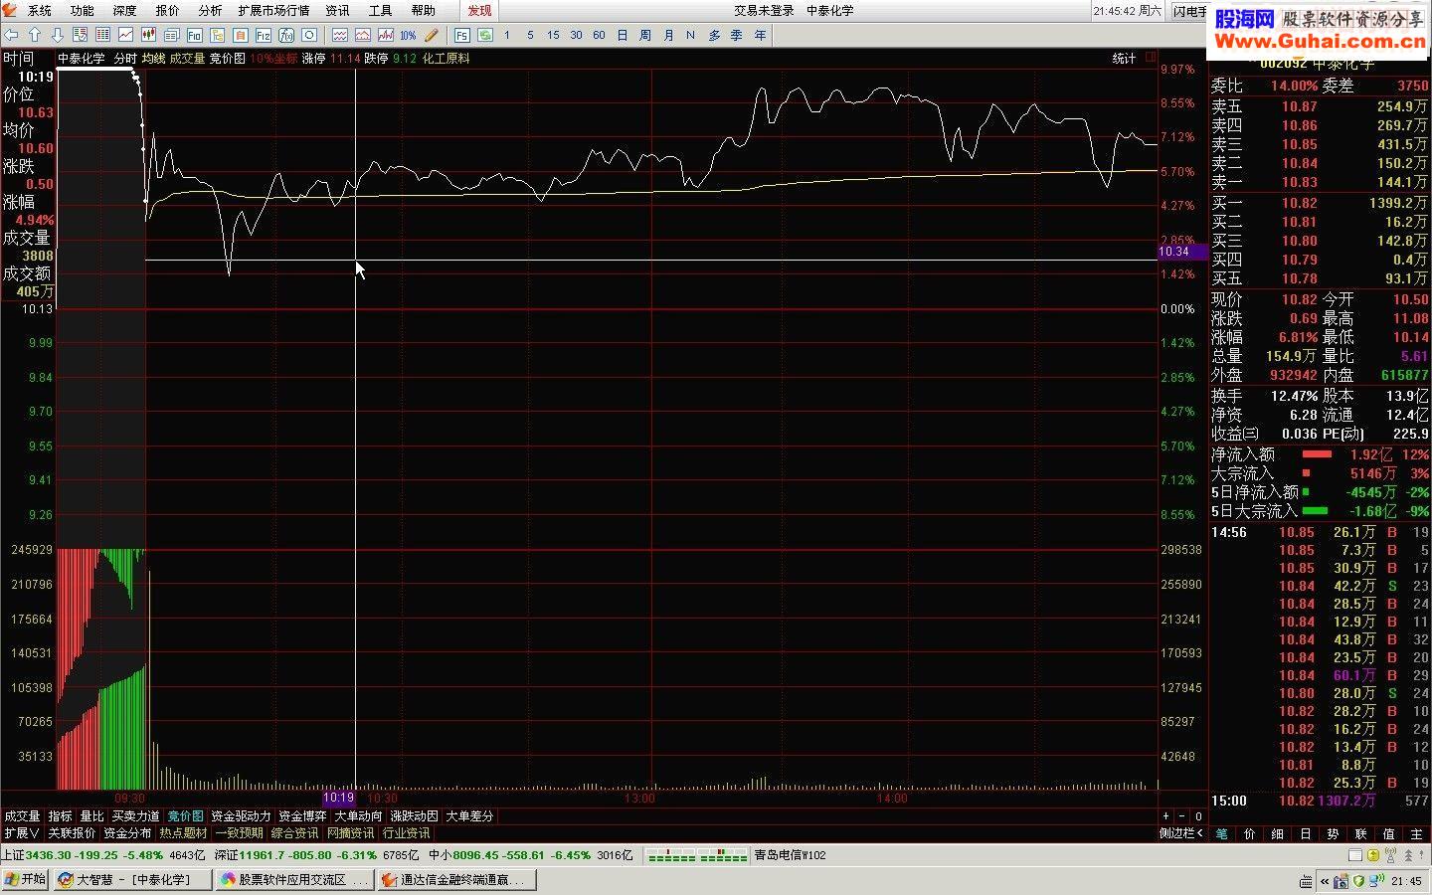The height and width of the screenshot is (895, 1432).
Task: Click the yellow arrow status bar icon
Action: coord(1373,855)
